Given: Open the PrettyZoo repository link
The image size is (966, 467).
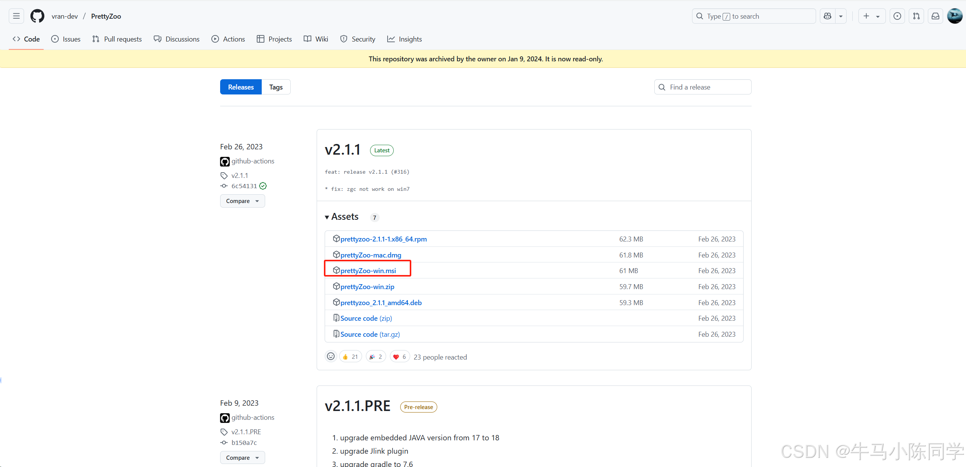Looking at the screenshot, I should click(x=106, y=16).
